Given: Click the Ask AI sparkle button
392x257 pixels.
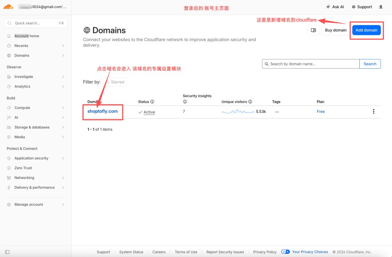Looking at the screenshot, I should (x=335, y=7).
